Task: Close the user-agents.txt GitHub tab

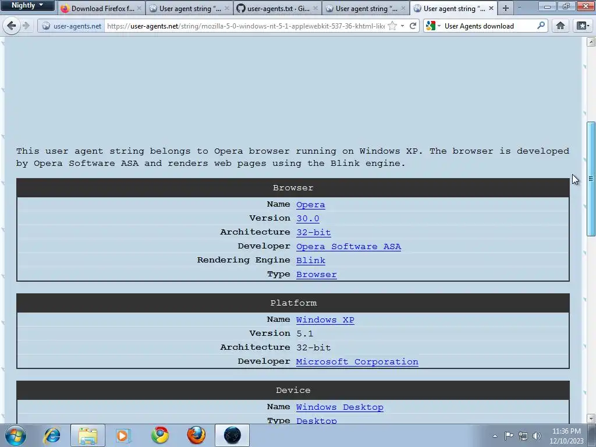Action: [x=315, y=8]
